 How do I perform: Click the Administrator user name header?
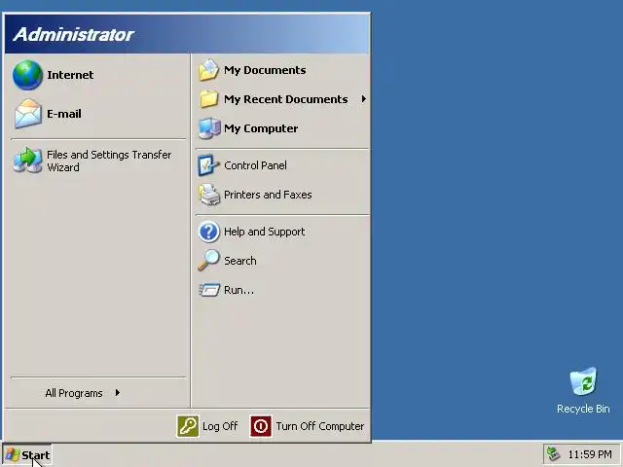pos(74,35)
